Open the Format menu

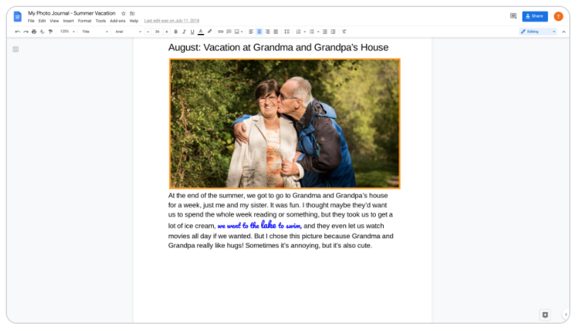coord(84,21)
